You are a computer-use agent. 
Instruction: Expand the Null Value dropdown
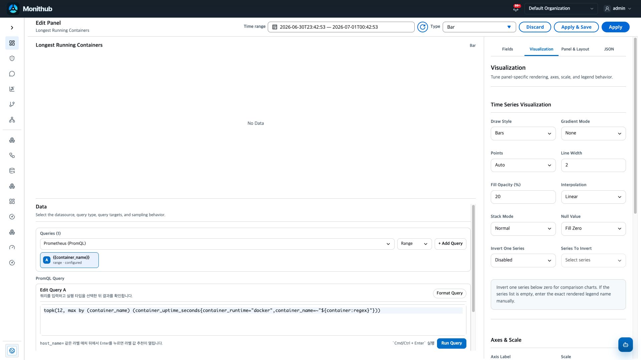coord(593,229)
